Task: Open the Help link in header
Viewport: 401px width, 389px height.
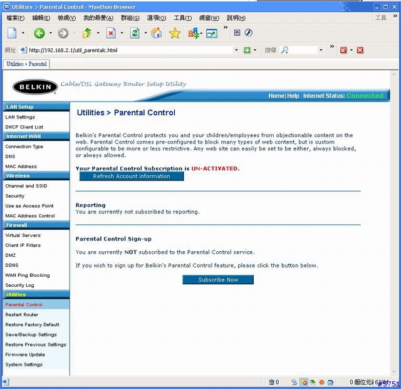Action: point(293,96)
